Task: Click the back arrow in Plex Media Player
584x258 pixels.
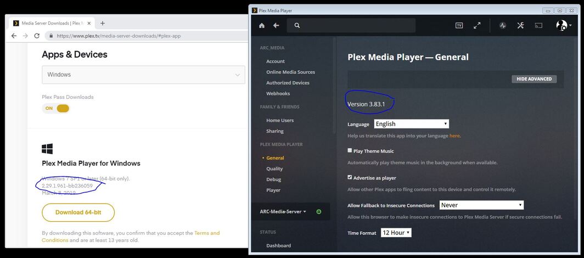Action: point(276,25)
